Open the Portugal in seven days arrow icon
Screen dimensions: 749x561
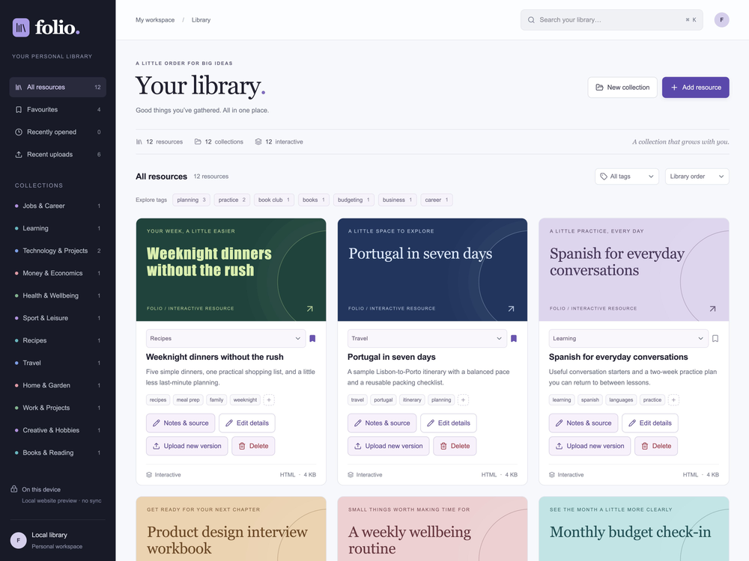coord(511,309)
